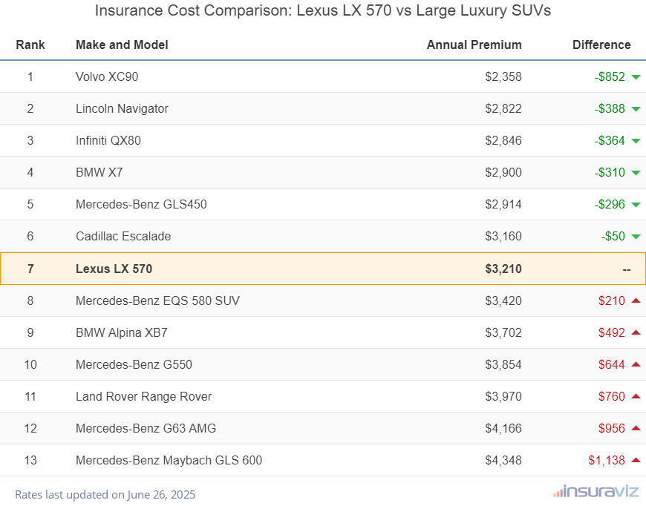646x506 pixels.
Task: Click the red up arrow beside $492
Action: 636,332
